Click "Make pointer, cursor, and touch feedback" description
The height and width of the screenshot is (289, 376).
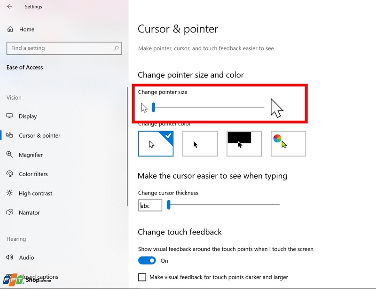[x=206, y=48]
